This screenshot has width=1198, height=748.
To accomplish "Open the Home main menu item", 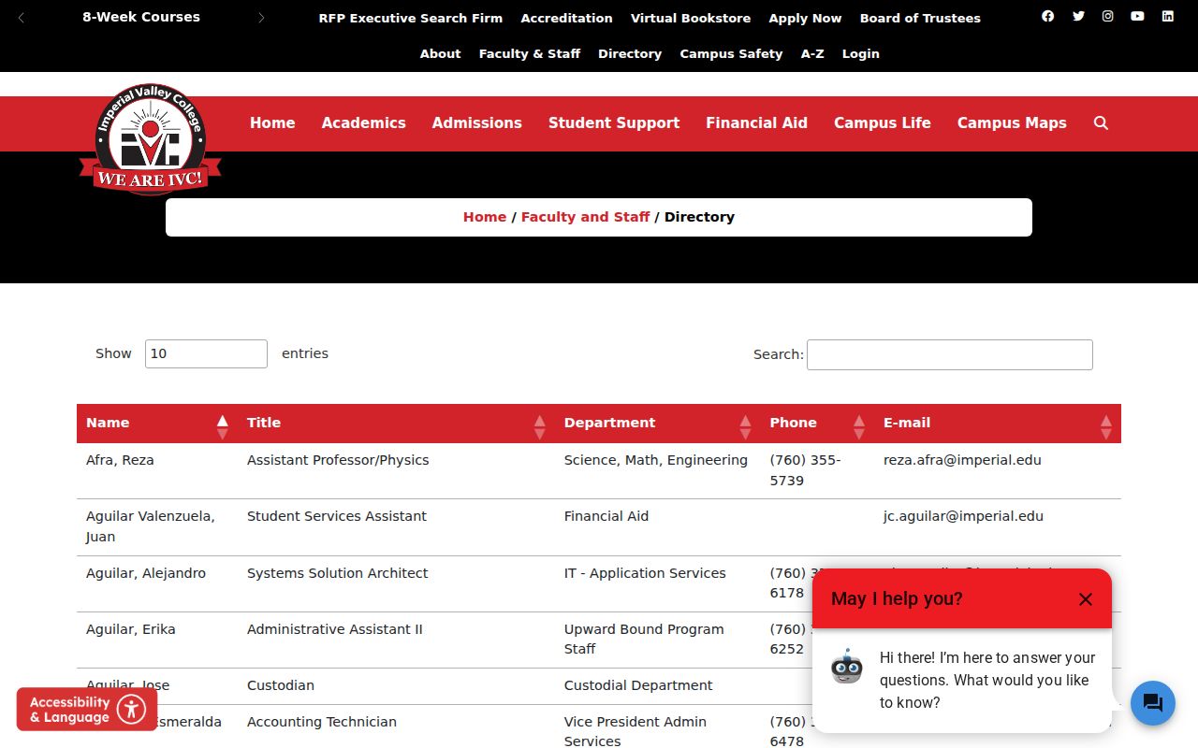I will tap(272, 123).
